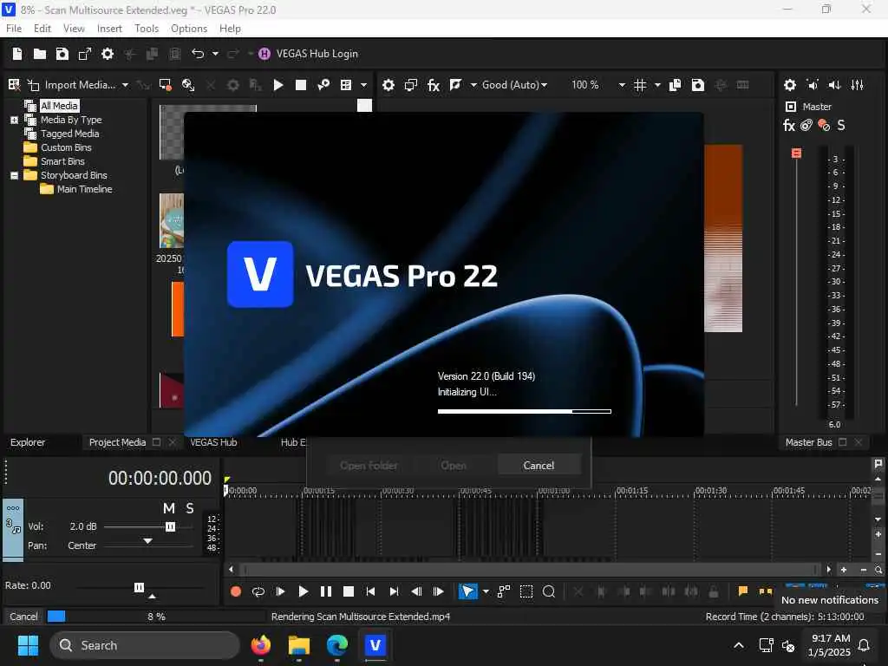Mute the audio track with M

169,508
